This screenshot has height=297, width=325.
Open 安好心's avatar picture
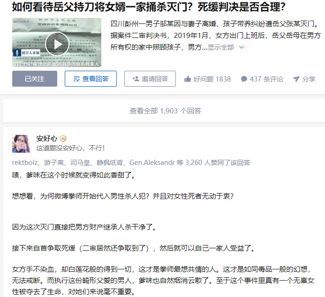(21, 144)
